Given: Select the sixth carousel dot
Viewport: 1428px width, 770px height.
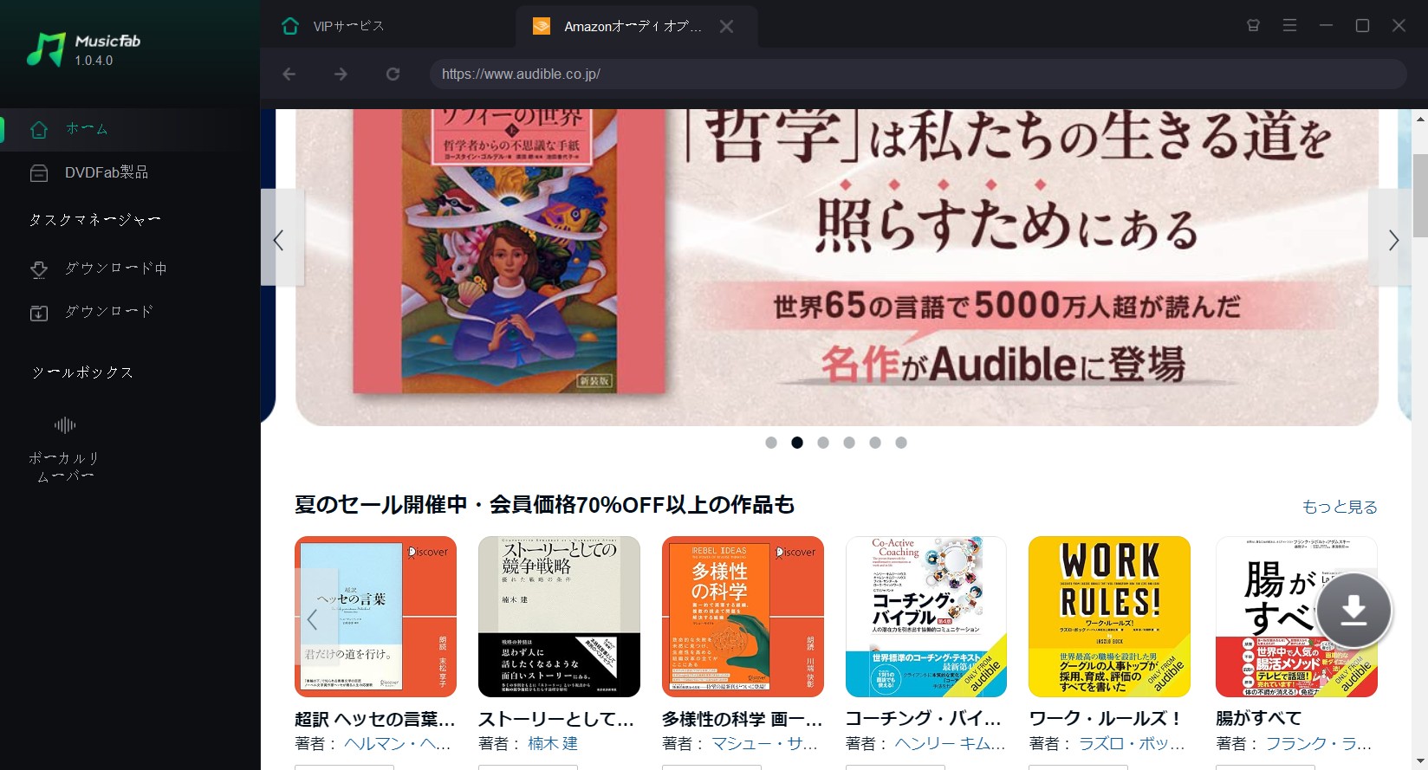Looking at the screenshot, I should click(x=901, y=443).
